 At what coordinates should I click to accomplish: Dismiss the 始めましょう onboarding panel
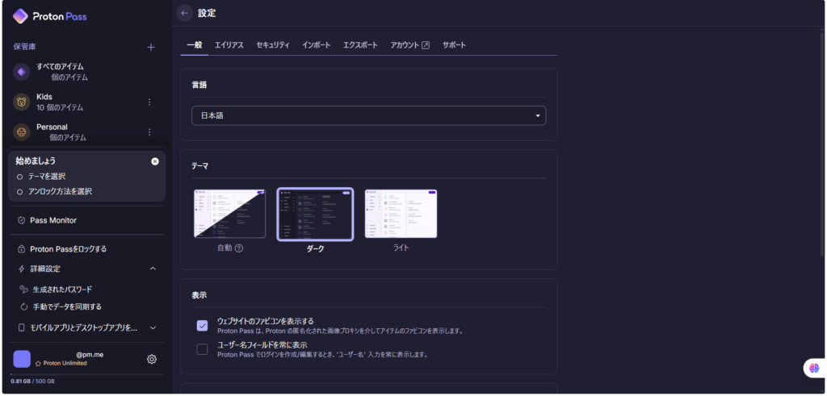click(x=155, y=161)
